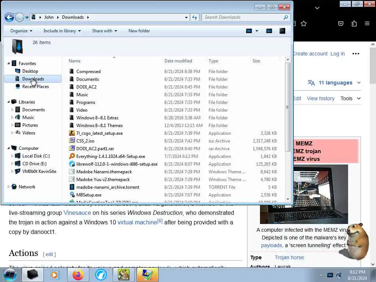
Task: Select the Compressed folder icon
Action: coord(72,71)
